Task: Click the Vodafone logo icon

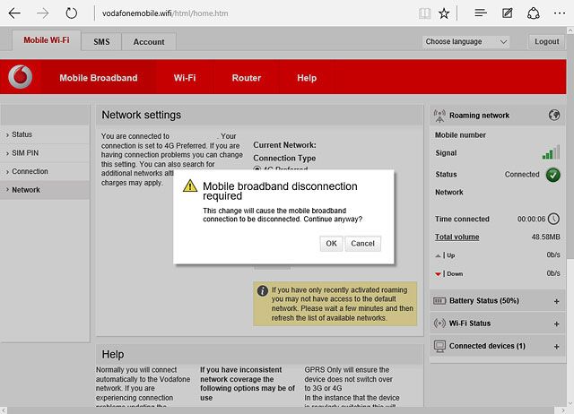Action: tap(21, 77)
